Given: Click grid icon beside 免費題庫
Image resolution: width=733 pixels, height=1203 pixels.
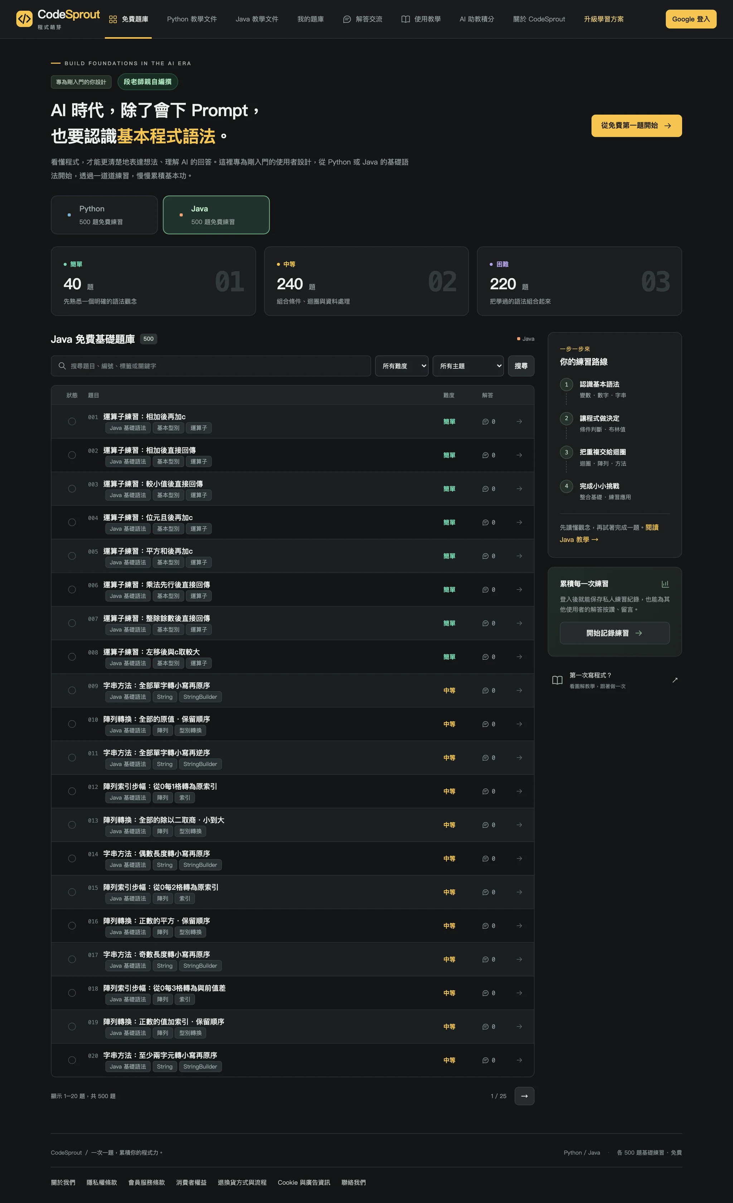Looking at the screenshot, I should (x=113, y=19).
